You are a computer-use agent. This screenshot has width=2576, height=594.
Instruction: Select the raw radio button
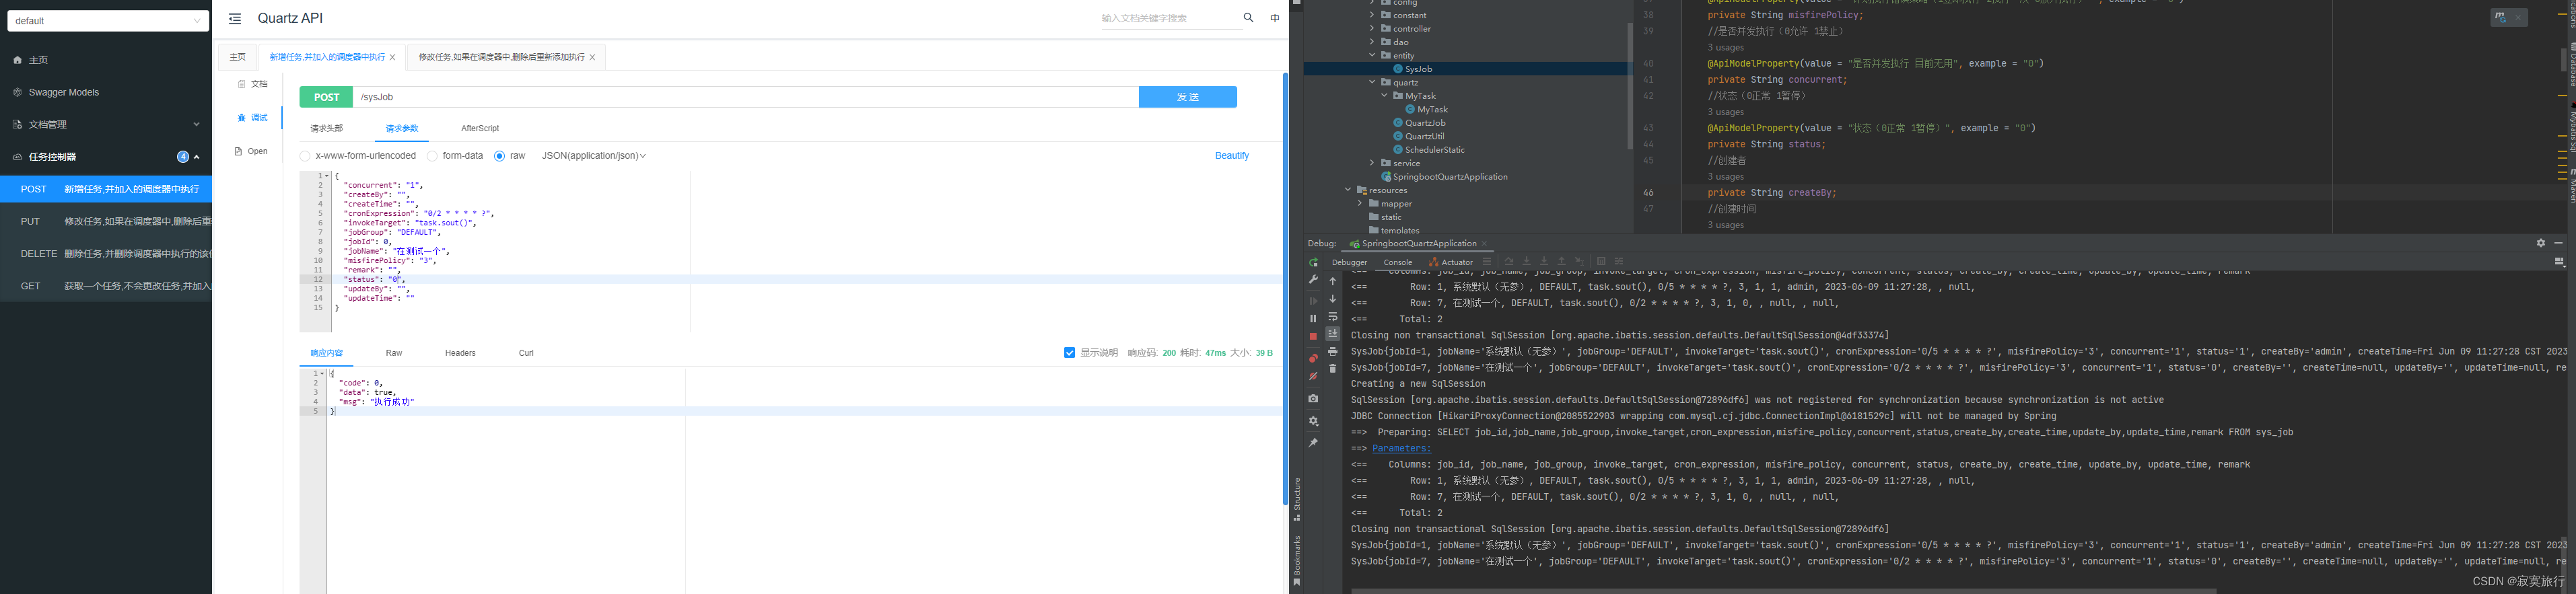[499, 156]
